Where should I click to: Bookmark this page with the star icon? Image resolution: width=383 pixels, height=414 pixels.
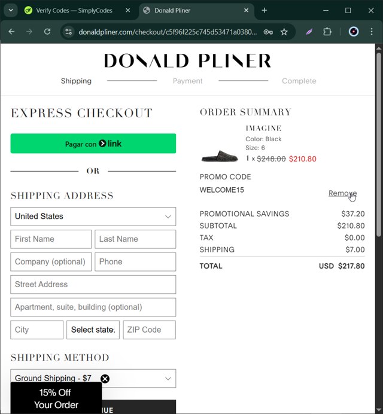[284, 32]
